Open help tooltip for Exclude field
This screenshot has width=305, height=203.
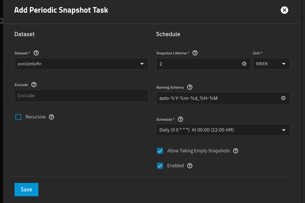34,85
